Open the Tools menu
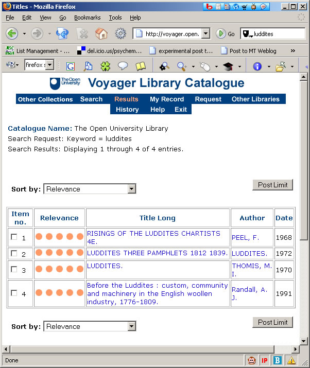 [x=115, y=17]
